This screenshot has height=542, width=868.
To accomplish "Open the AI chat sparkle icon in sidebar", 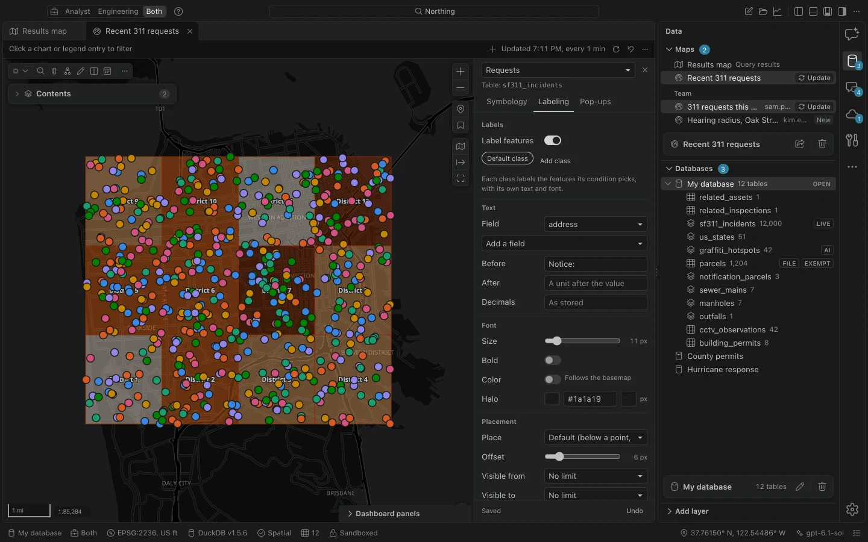I will (x=852, y=34).
